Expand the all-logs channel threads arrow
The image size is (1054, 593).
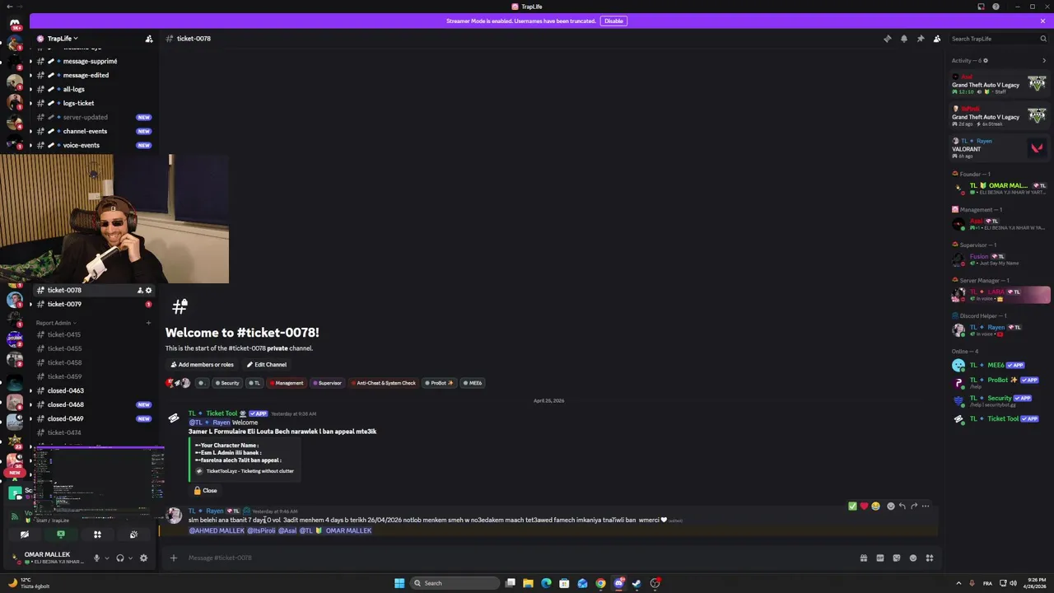pyautogui.click(x=30, y=89)
